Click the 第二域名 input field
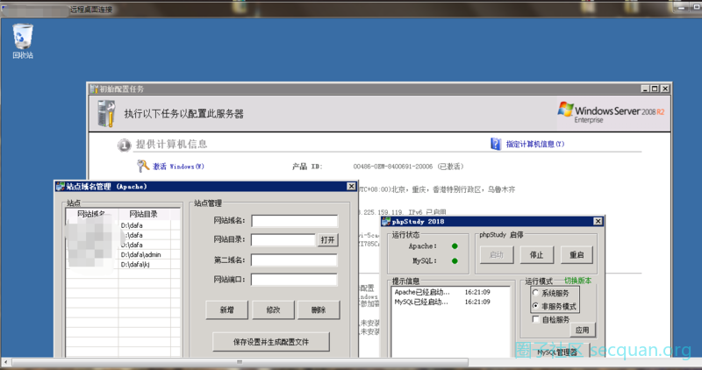This screenshot has height=370, width=702. (x=294, y=260)
